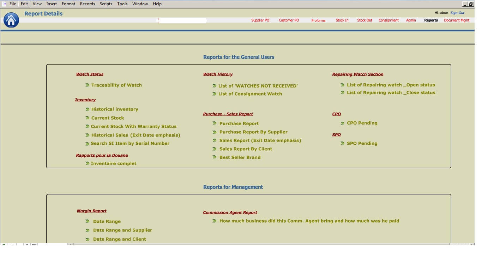Open the Historical inventory report
482x271 pixels.
(x=115, y=109)
